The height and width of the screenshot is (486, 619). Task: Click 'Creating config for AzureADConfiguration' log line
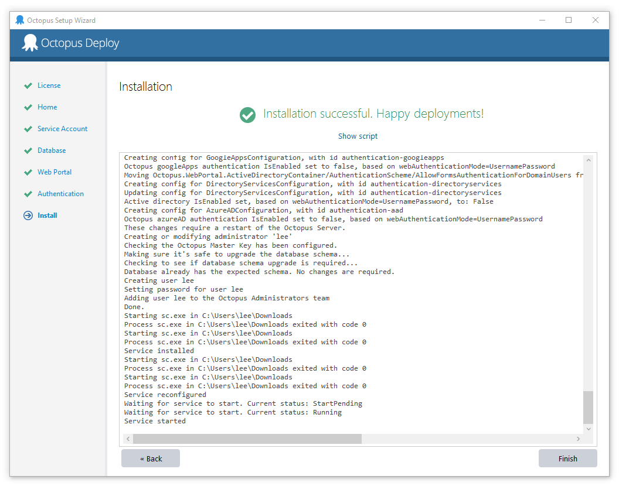click(264, 210)
